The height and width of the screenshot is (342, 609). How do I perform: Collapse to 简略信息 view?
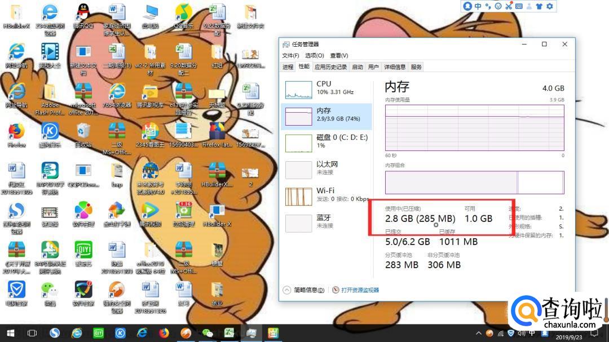point(304,290)
